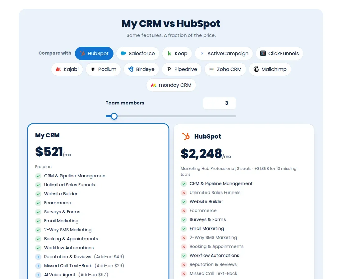Click the "Compare with" label
Viewport: 342px width, 279px height.
pyautogui.click(x=55, y=53)
